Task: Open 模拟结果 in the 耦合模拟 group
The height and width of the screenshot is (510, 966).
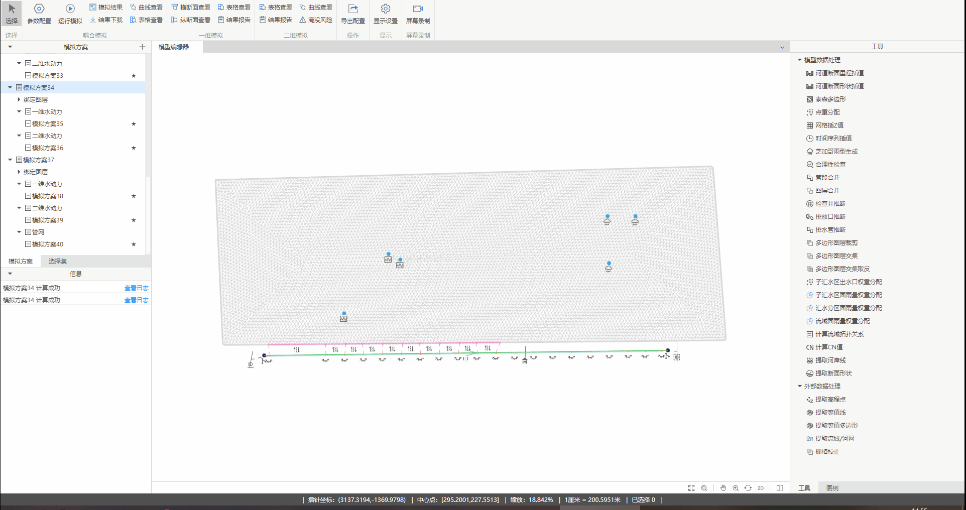Action: coord(106,7)
